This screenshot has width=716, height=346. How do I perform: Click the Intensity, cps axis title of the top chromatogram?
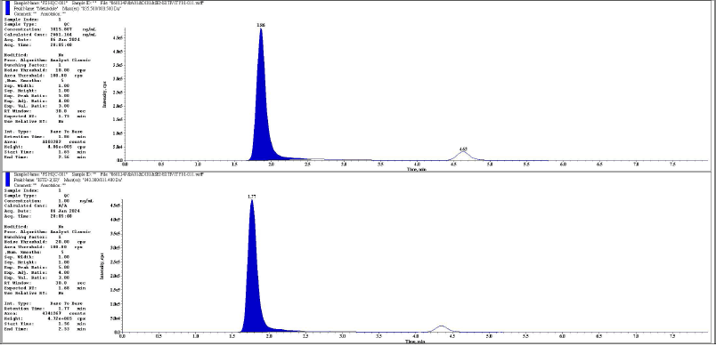point(104,94)
